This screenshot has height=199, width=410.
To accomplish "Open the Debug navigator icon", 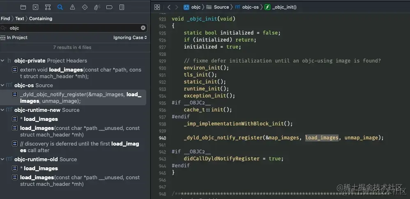I will tap(97, 7).
